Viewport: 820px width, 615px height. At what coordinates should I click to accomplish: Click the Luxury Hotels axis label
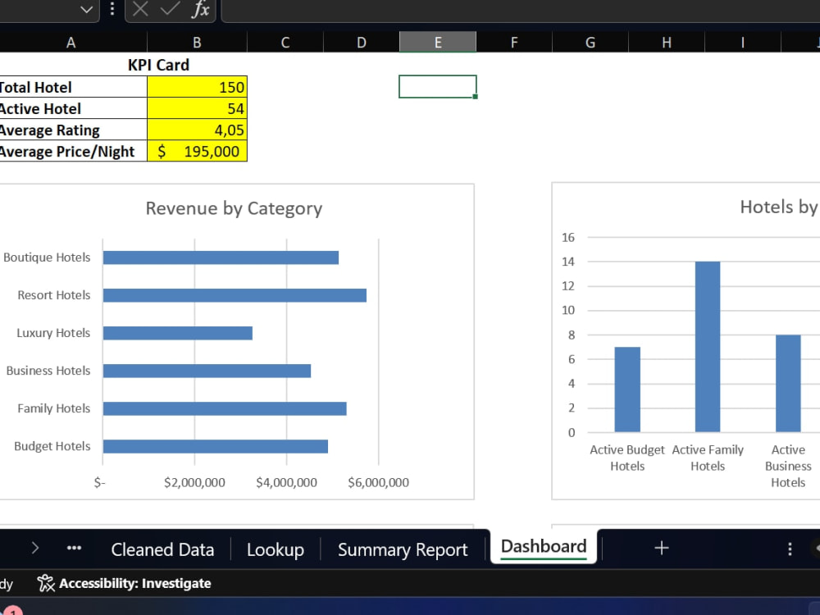53,333
